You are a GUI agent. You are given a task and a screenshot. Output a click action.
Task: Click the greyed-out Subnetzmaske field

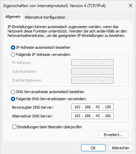[x=92, y=71]
